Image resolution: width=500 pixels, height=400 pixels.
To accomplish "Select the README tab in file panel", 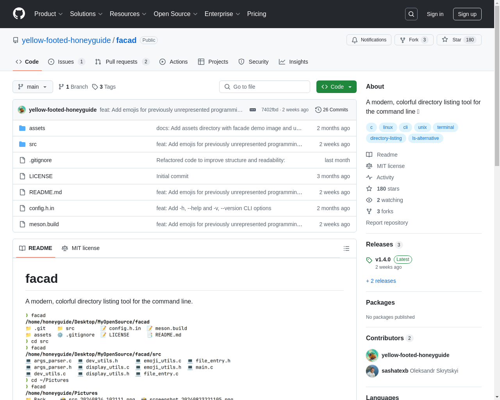I will tap(36, 248).
